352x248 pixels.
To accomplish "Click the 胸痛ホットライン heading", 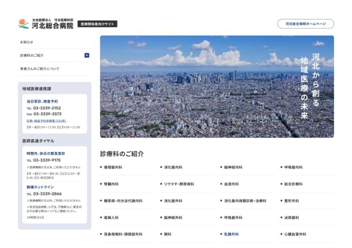I will tap(40, 187).
